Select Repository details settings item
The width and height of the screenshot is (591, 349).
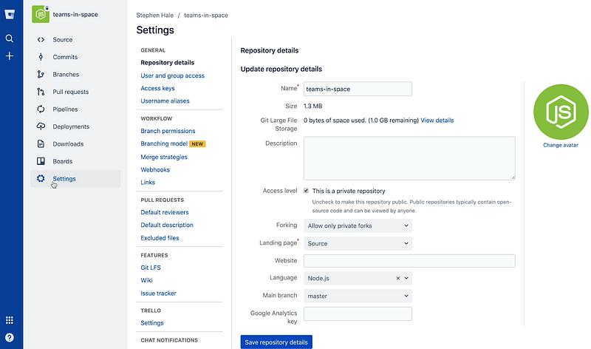(168, 63)
